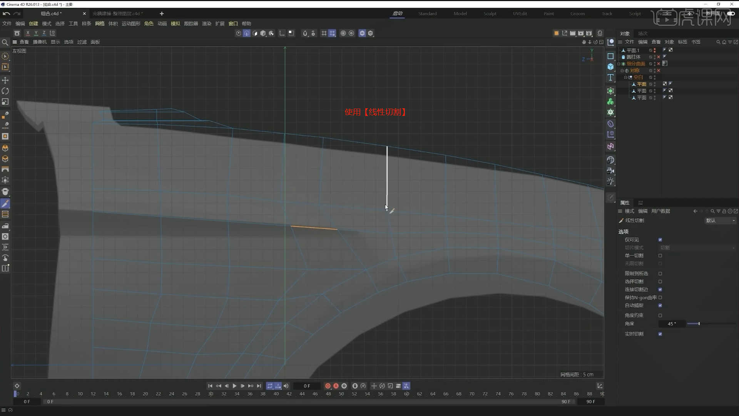This screenshot has width=739, height=416.
Task: Toggle the 实时切割 checkbox
Action: (660, 334)
